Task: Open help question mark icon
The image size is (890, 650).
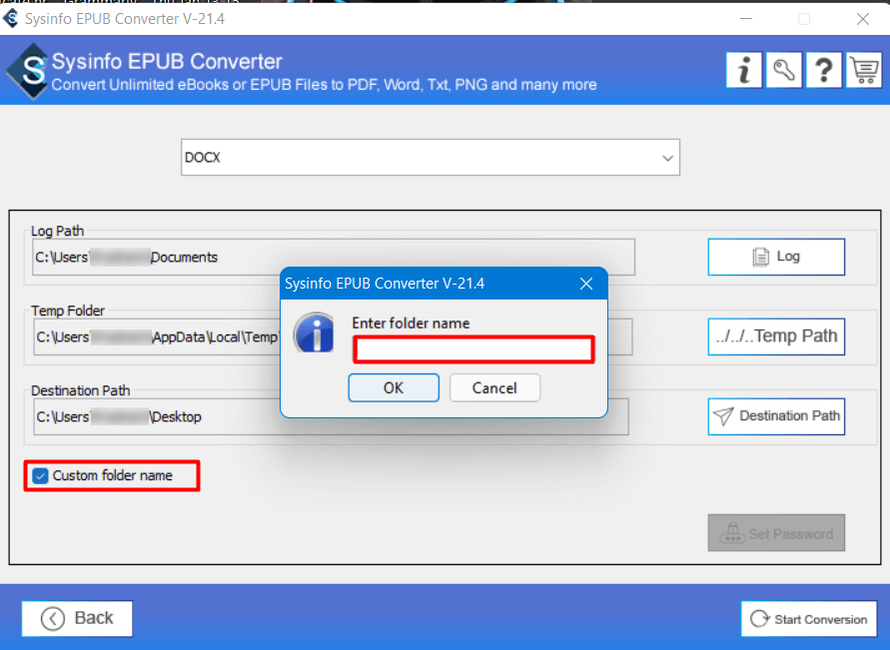Action: tap(824, 70)
